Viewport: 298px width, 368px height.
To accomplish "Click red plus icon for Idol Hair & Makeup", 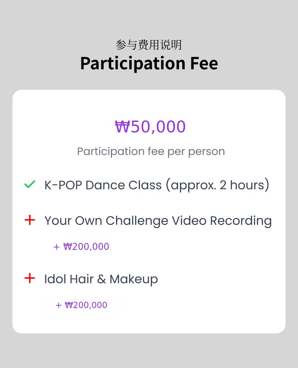I will pyautogui.click(x=30, y=278).
